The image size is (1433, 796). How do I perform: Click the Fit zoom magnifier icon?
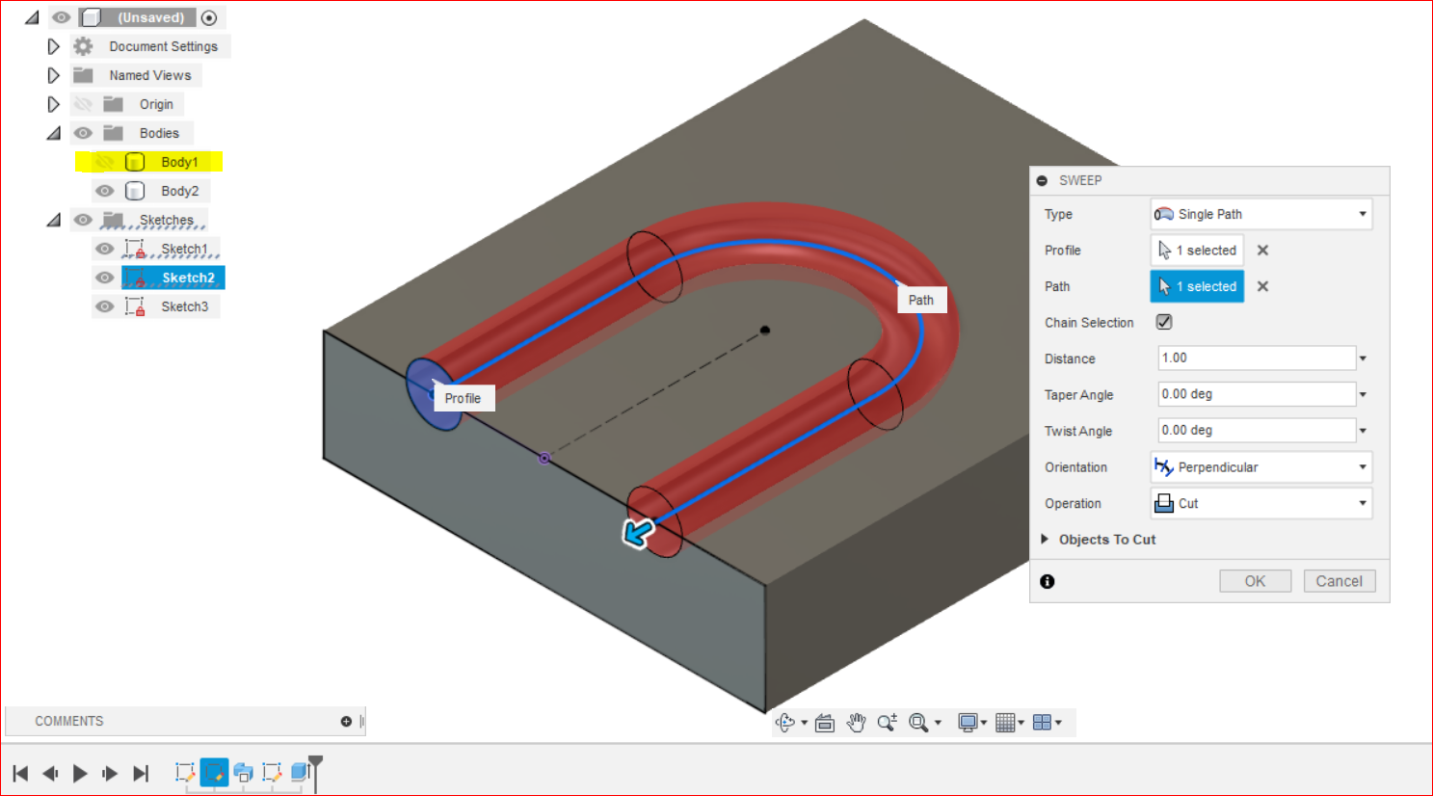(918, 723)
